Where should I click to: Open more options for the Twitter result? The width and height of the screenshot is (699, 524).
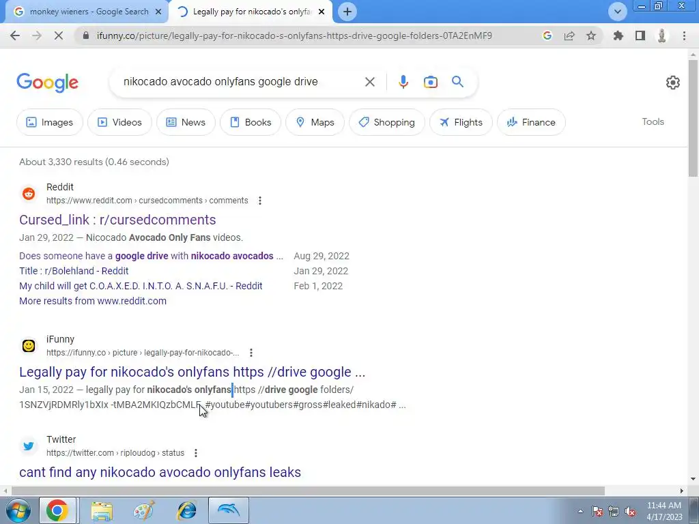coord(196,453)
